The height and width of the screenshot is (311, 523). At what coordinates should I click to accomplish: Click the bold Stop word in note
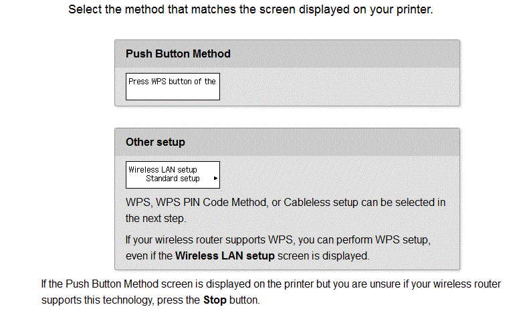pyautogui.click(x=215, y=300)
